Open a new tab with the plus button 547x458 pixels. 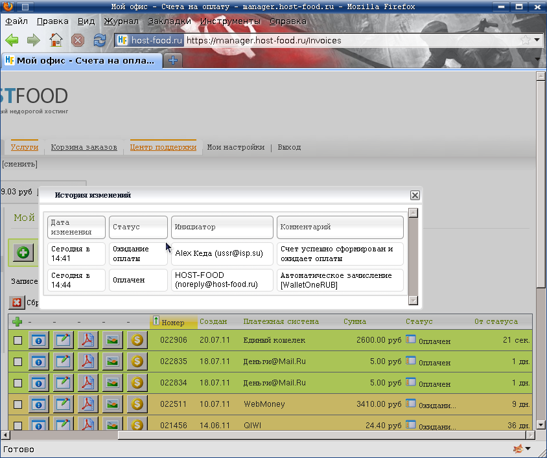(x=172, y=60)
